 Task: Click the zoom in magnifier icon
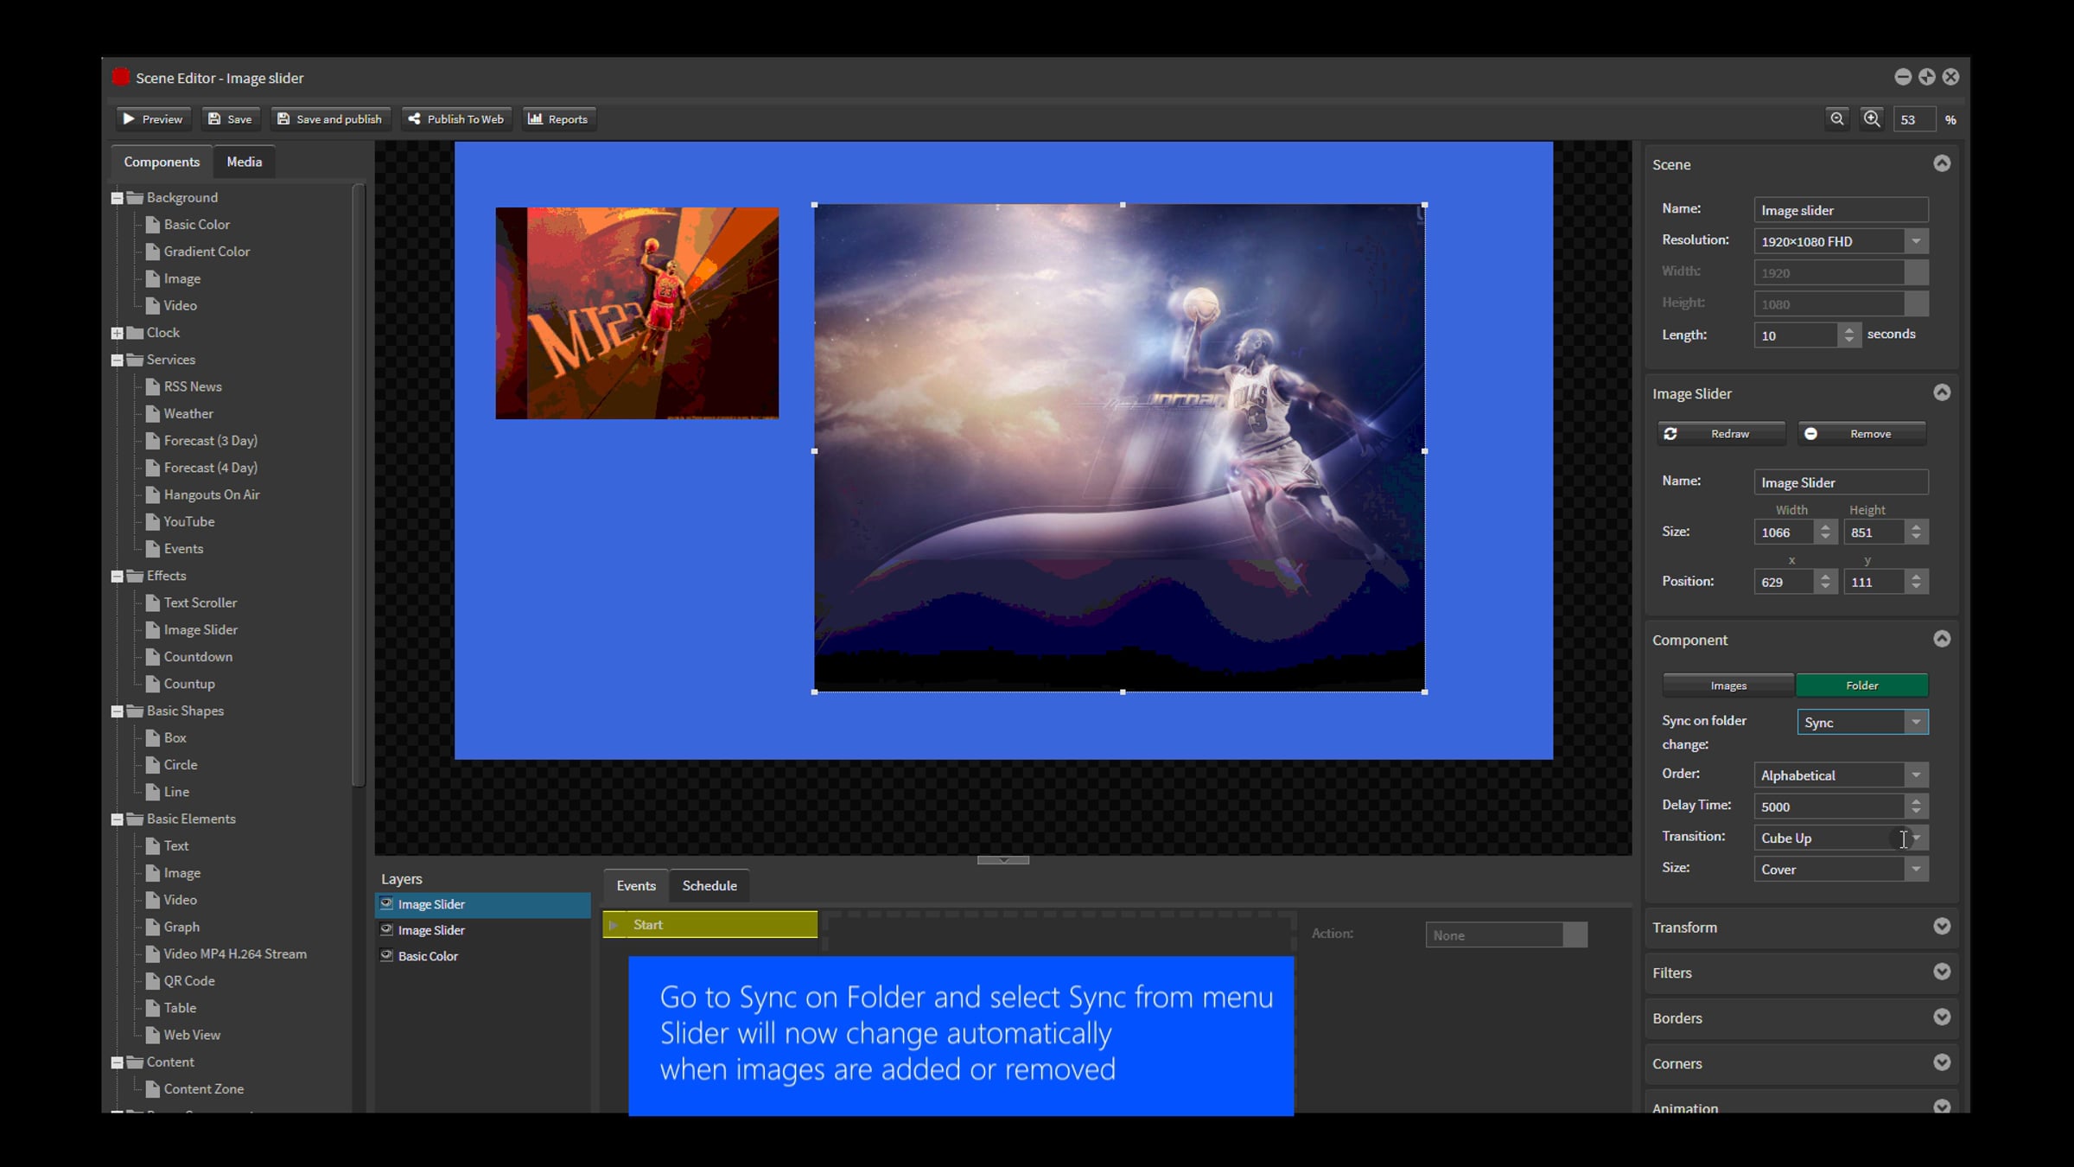[1872, 119]
